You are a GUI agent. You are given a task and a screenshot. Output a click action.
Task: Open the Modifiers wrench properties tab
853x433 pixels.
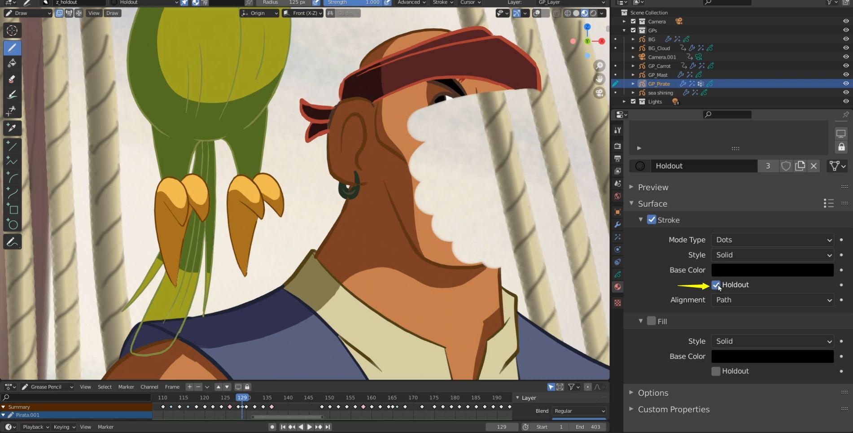618,224
